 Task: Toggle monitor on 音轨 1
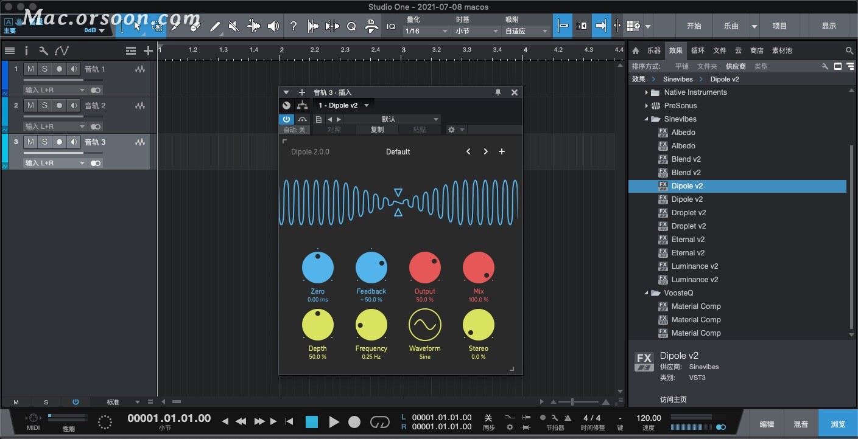click(74, 69)
